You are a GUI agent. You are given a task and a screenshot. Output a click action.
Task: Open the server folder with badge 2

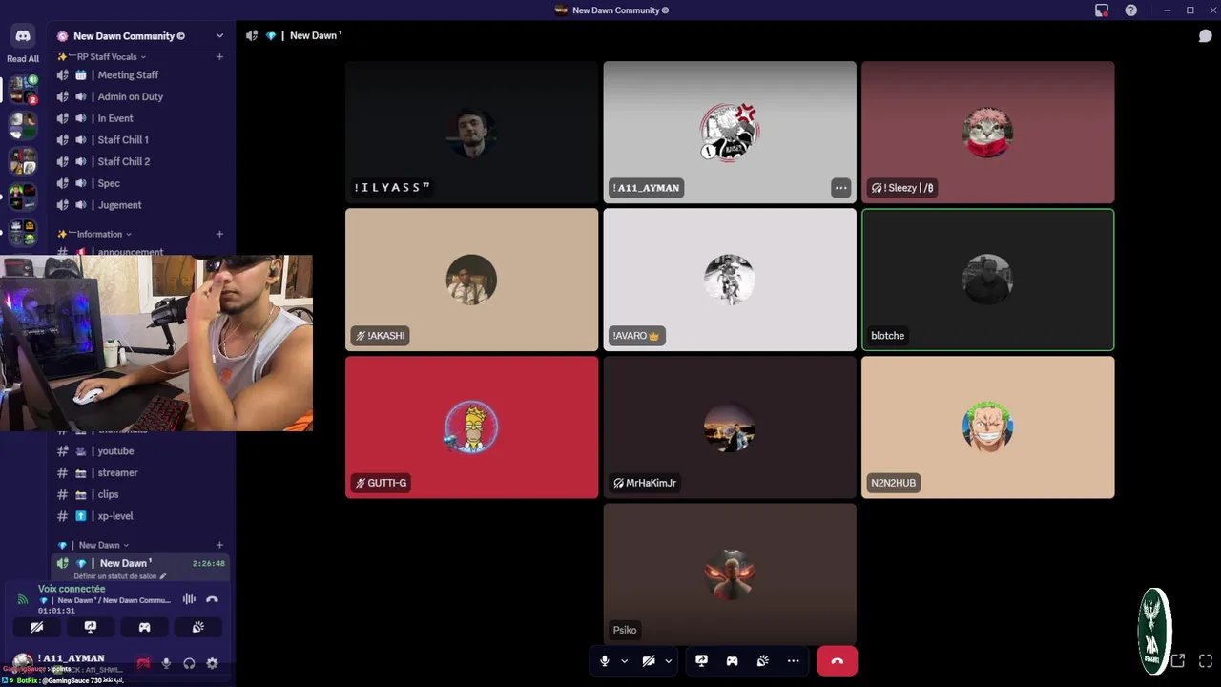click(x=23, y=90)
